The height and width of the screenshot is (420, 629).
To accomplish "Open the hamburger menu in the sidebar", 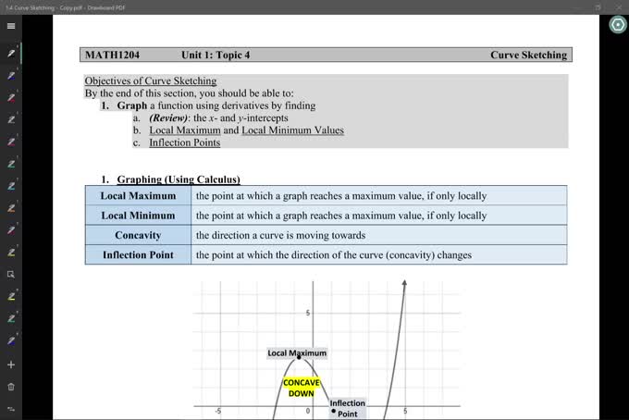I will point(11,26).
